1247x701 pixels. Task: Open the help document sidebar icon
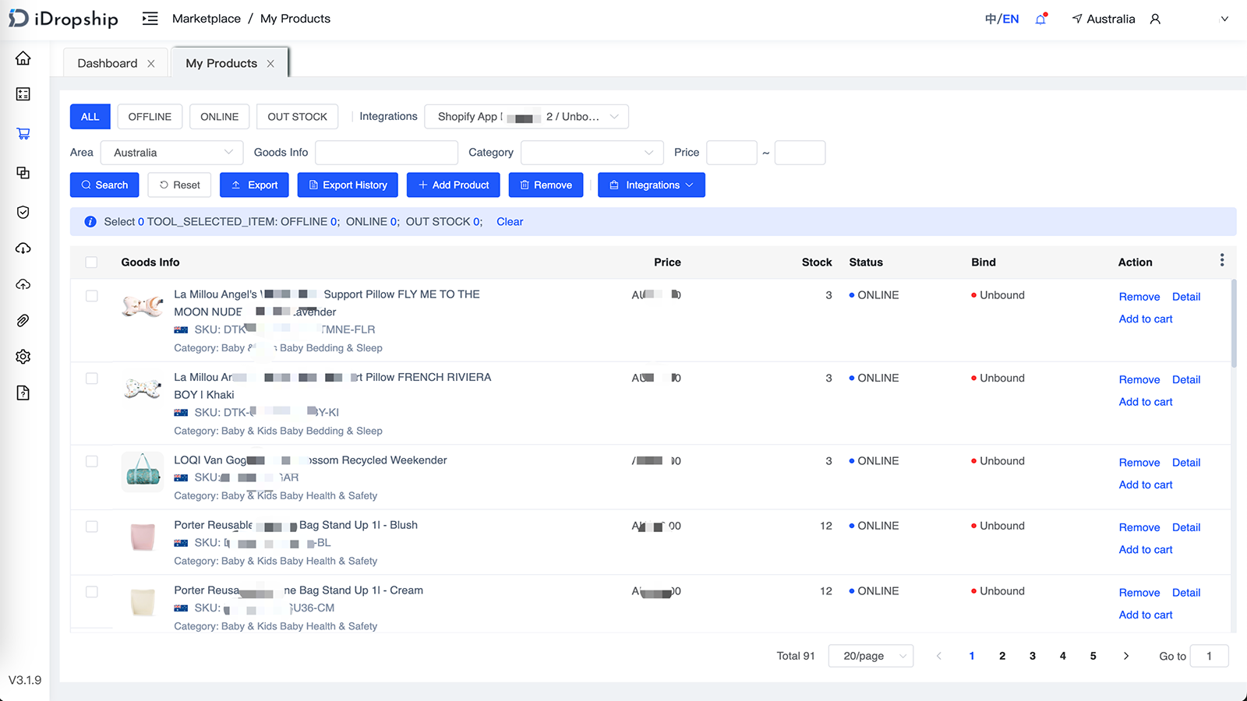[x=23, y=393]
